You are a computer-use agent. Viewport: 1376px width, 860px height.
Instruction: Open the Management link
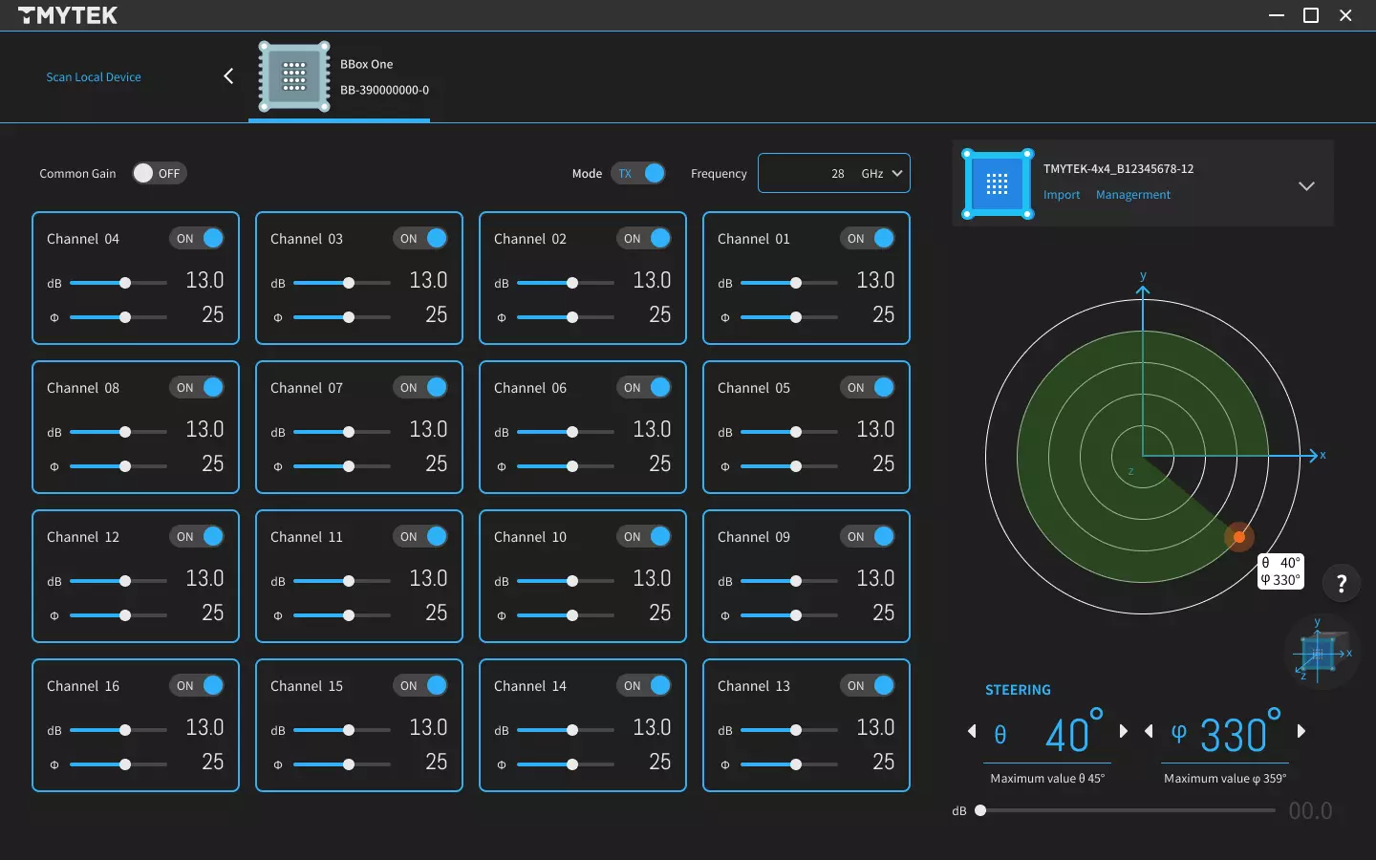click(1133, 195)
